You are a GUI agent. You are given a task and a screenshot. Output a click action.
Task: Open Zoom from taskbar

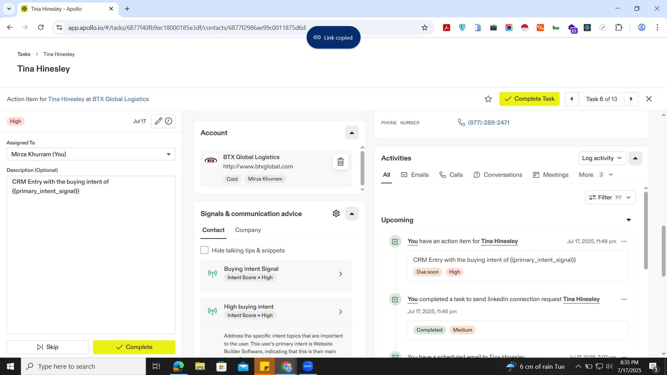tap(308, 366)
